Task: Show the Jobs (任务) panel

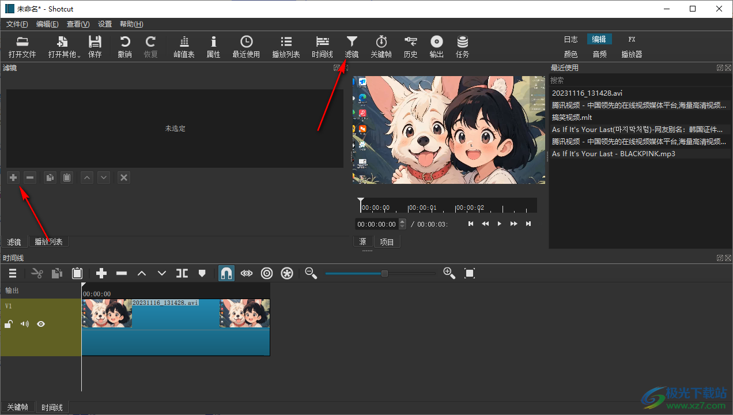Action: click(462, 47)
